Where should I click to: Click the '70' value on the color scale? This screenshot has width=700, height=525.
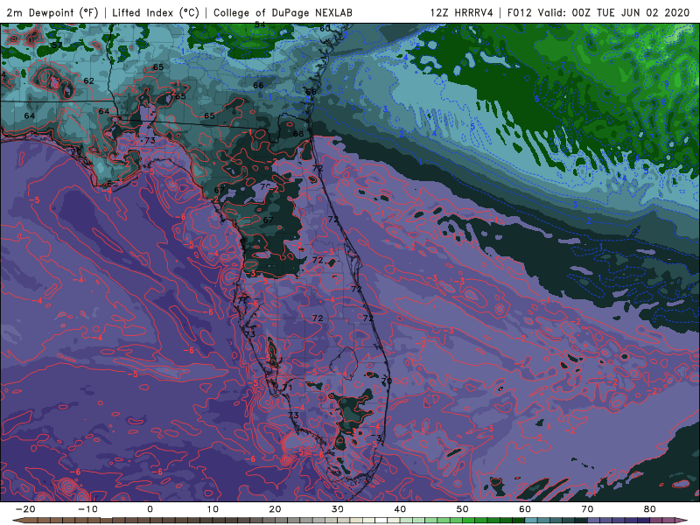tap(587, 509)
